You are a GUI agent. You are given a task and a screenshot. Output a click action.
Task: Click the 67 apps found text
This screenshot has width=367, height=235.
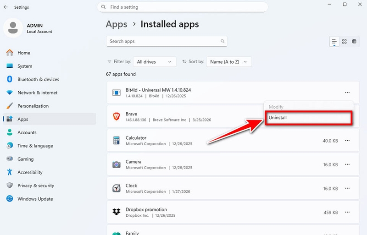click(121, 74)
